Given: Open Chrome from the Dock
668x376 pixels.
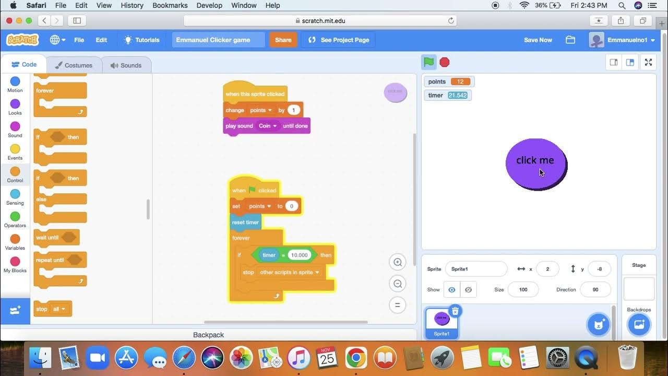Looking at the screenshot, I should point(356,358).
